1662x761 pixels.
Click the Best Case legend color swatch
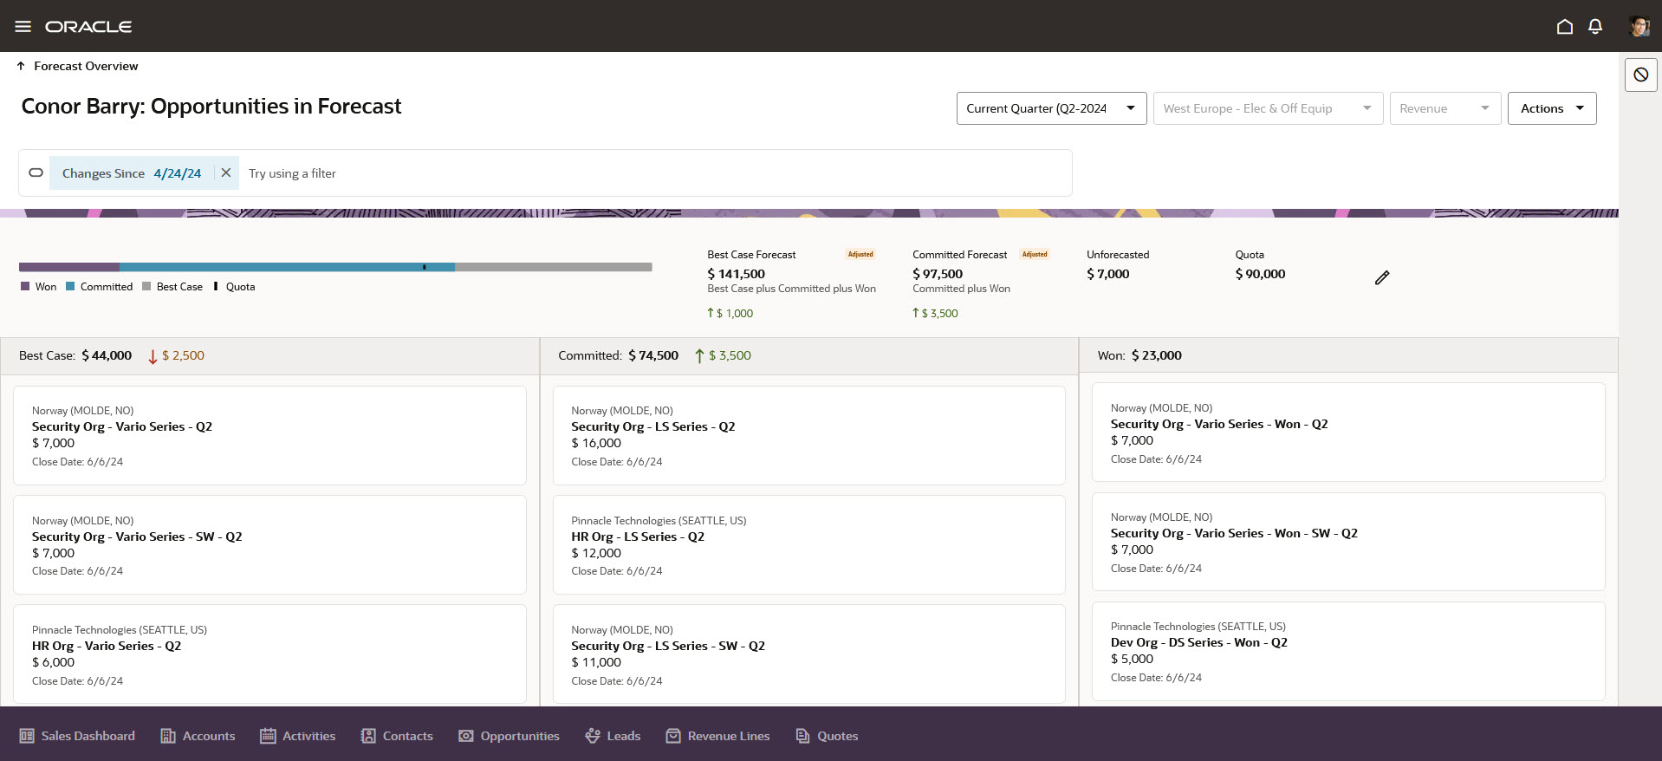[x=146, y=286]
